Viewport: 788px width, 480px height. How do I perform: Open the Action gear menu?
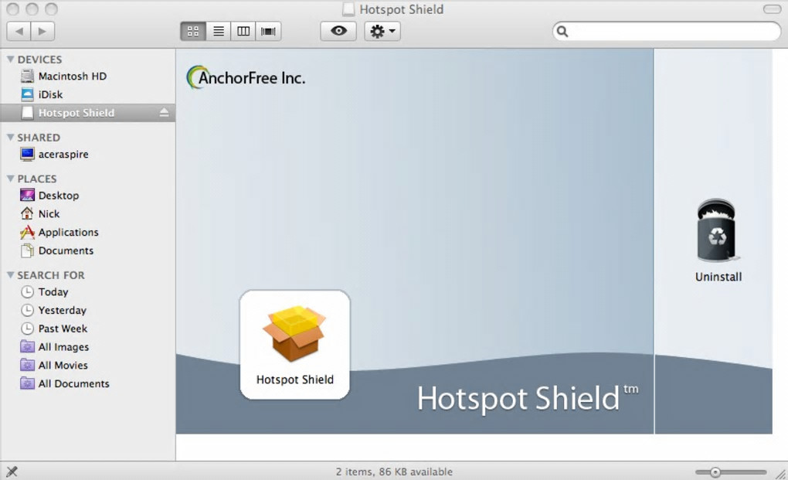(382, 31)
